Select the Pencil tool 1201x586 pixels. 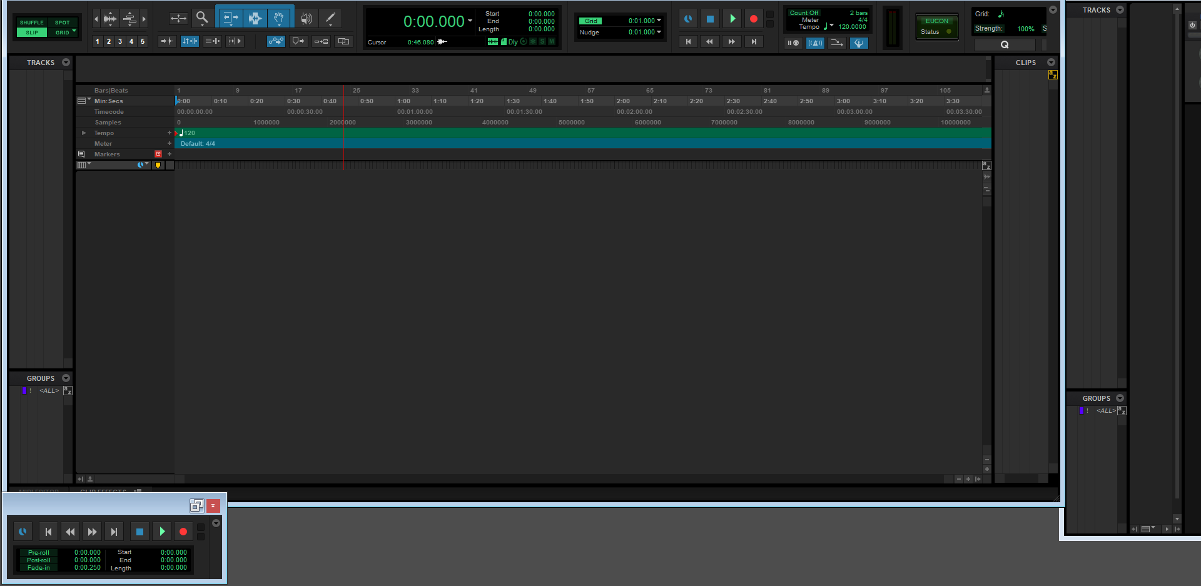coord(330,18)
